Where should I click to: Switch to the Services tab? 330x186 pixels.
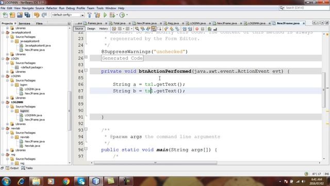tap(24, 23)
